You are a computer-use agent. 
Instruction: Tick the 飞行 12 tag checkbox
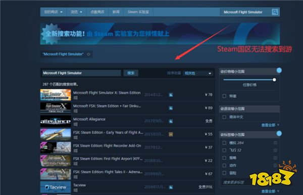coord(224,150)
